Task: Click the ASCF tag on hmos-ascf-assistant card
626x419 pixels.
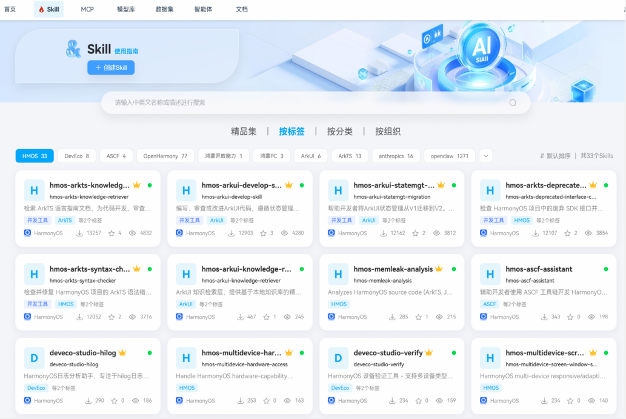Action: click(490, 304)
